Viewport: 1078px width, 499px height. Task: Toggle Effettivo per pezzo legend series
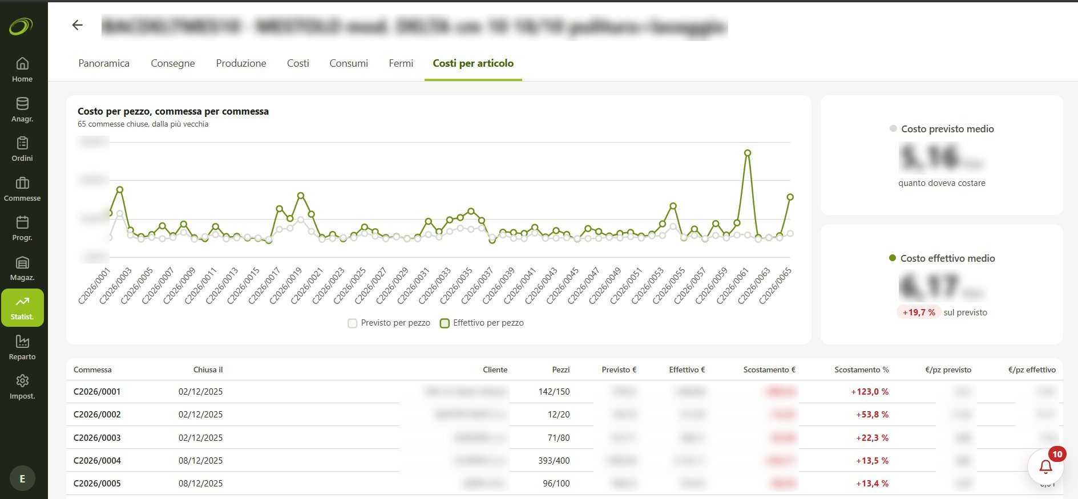coord(482,323)
